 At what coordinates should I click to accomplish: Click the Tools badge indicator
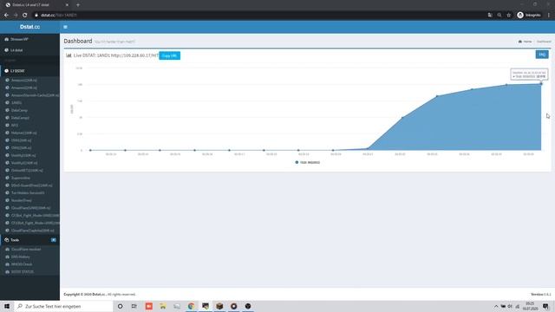click(54, 240)
